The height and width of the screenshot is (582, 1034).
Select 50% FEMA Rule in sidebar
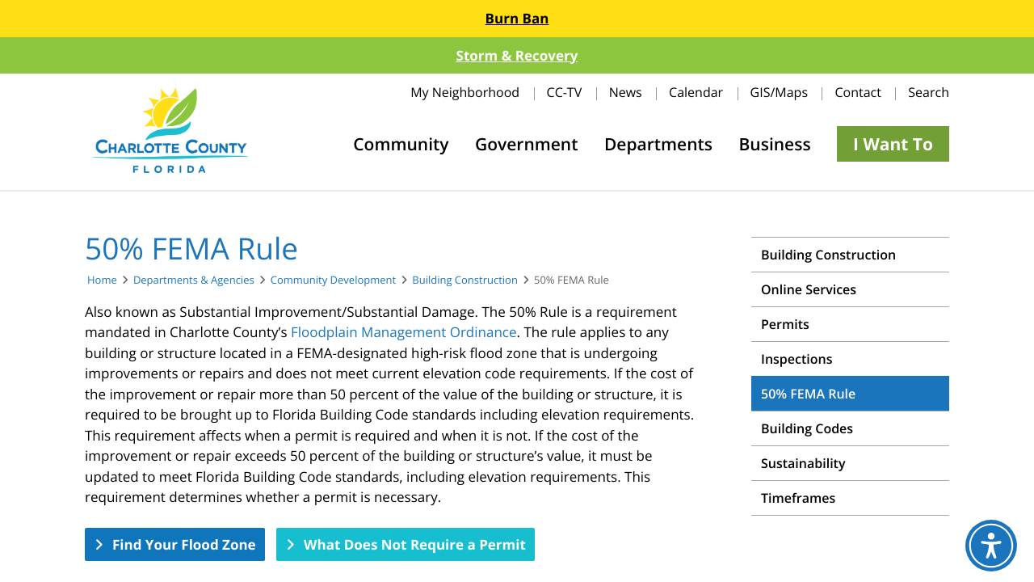point(808,394)
